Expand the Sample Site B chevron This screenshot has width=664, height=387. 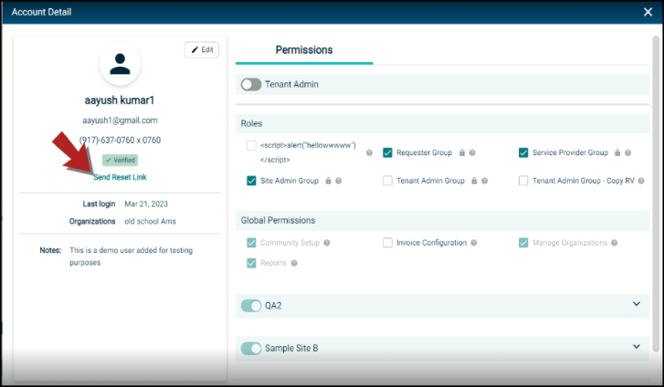(637, 346)
